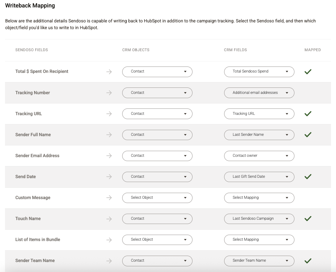Select the List of Items in Bundle label

point(38,240)
